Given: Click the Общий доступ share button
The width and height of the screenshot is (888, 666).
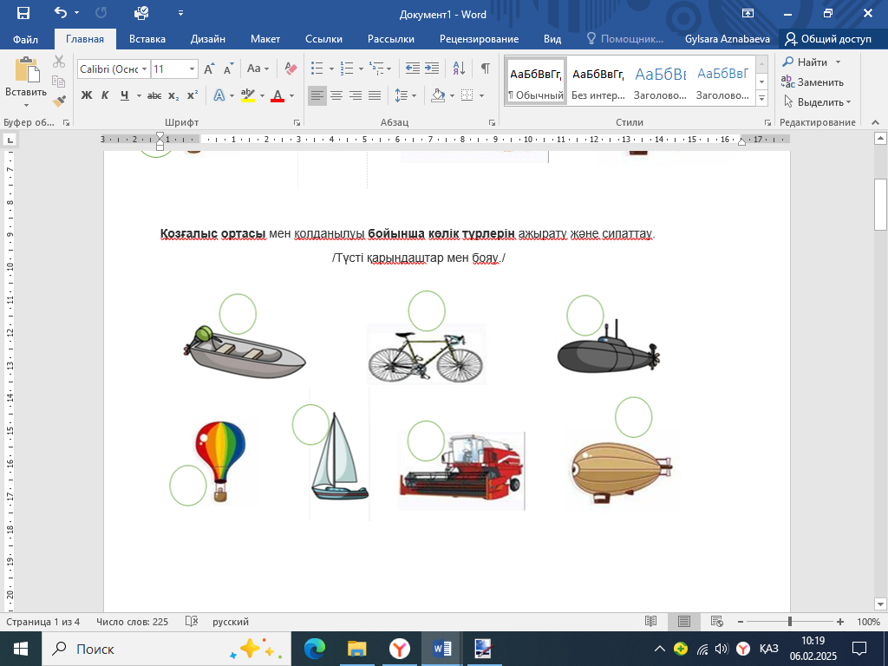Looking at the screenshot, I should (x=828, y=39).
